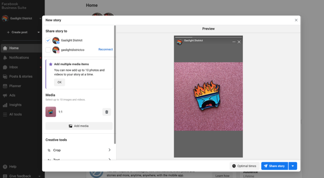This screenshot has width=324, height=178.
Task: Go to Insights in the sidebar
Action: [x=15, y=105]
